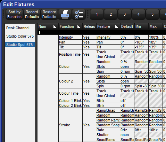Click the Track feature under Position Time

tap(108, 52)
